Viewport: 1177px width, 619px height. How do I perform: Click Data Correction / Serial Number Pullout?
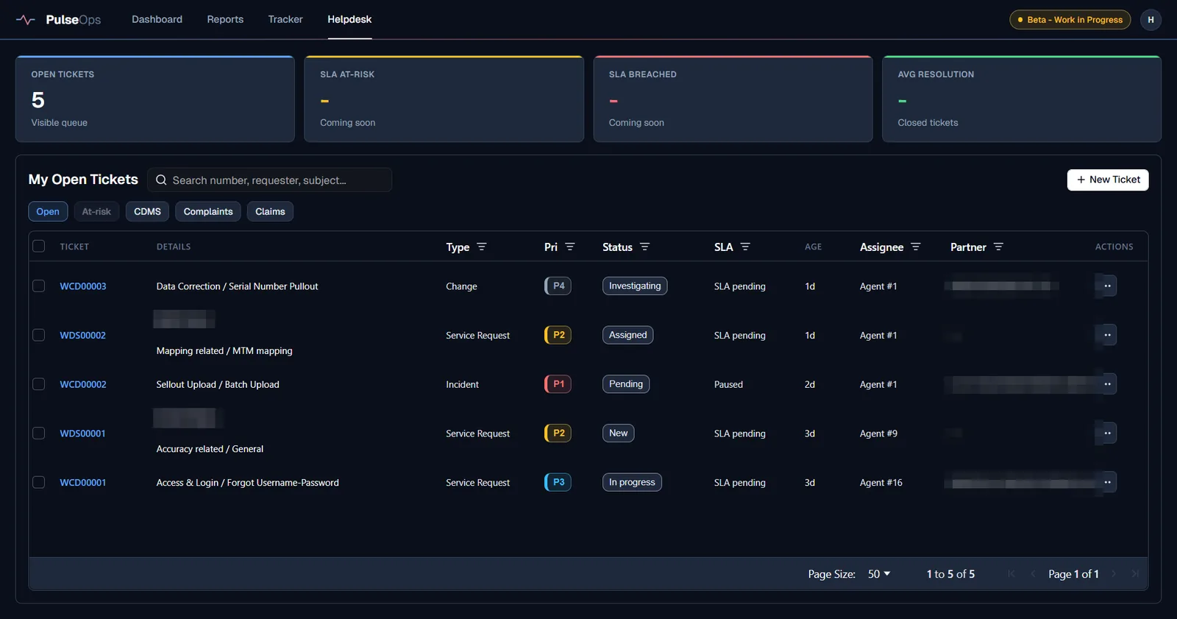237,286
